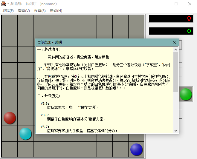Minimize the 七彩连珠 main window
This screenshot has width=197, height=159.
[163, 4]
